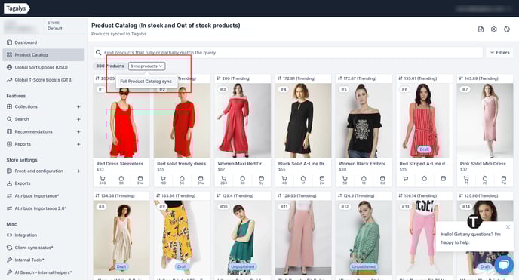The height and width of the screenshot is (280, 519).
Task: Open the Filters button
Action: point(500,52)
